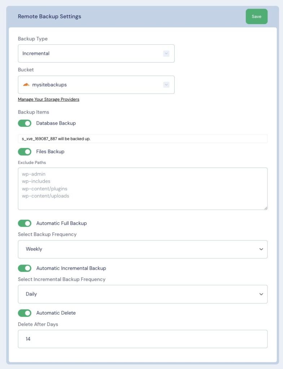This screenshot has width=283, height=369.
Task: Toggle off Automatic Incremental Backup
Action: point(24,268)
